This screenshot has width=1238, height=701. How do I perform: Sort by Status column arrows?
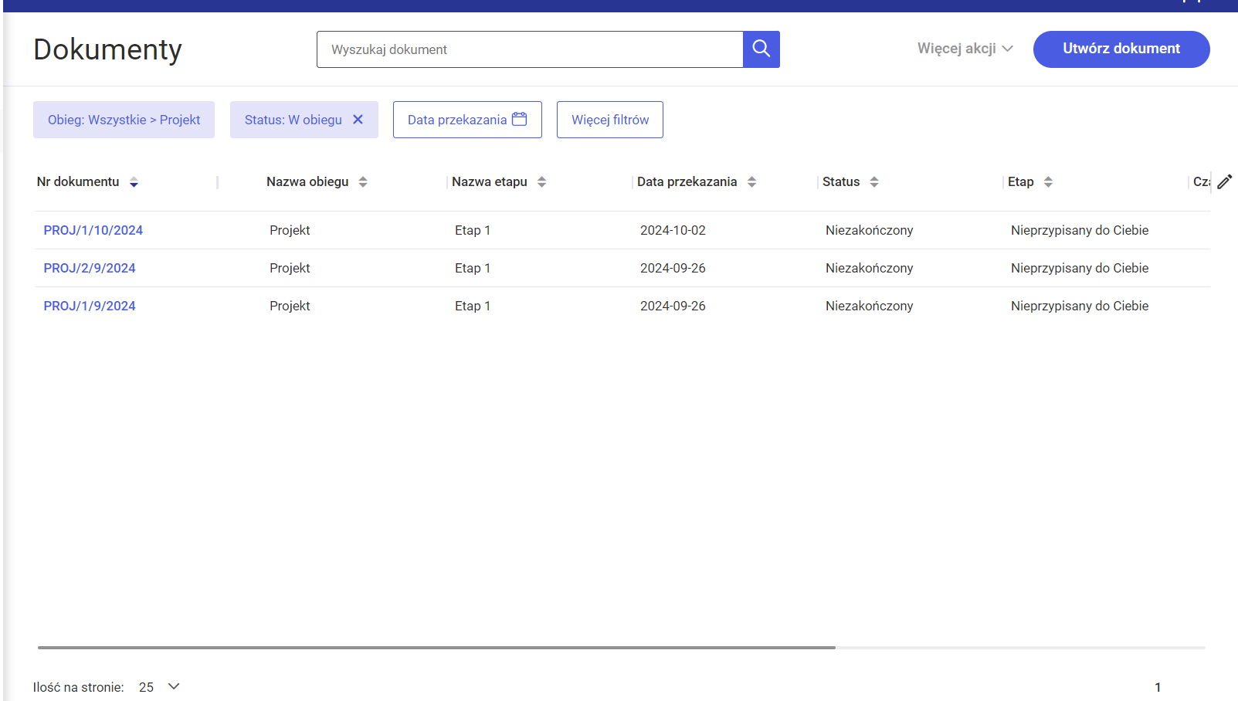pyautogui.click(x=873, y=182)
